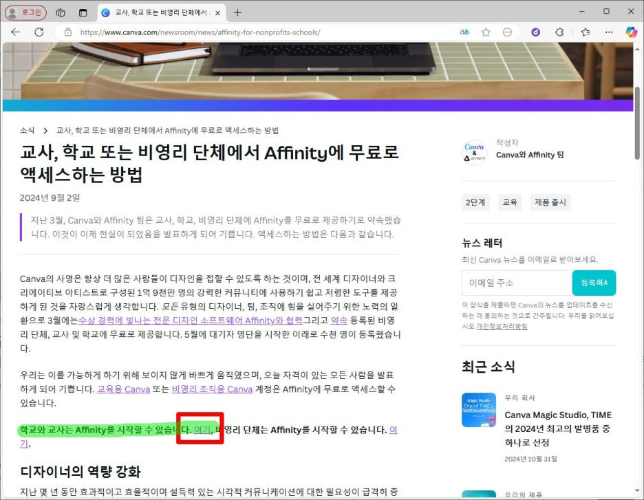The width and height of the screenshot is (644, 500).
Task: Click the address bar URL field
Action: (x=263, y=32)
